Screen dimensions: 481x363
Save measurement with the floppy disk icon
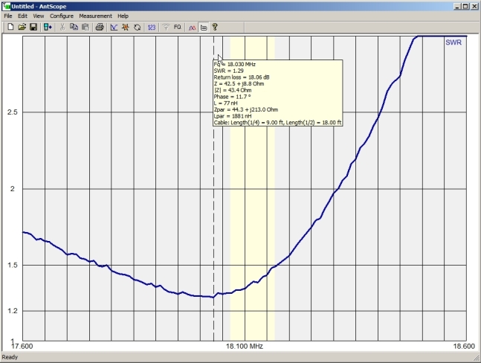33,28
